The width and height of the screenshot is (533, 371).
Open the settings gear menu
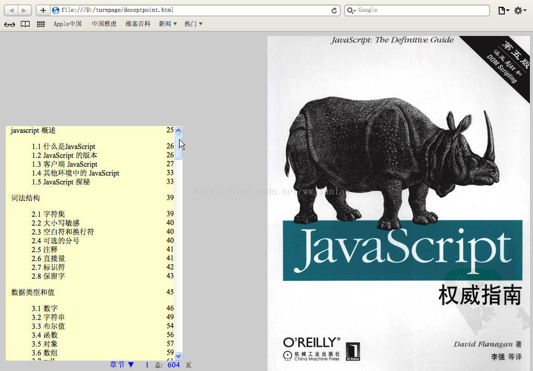(520, 10)
